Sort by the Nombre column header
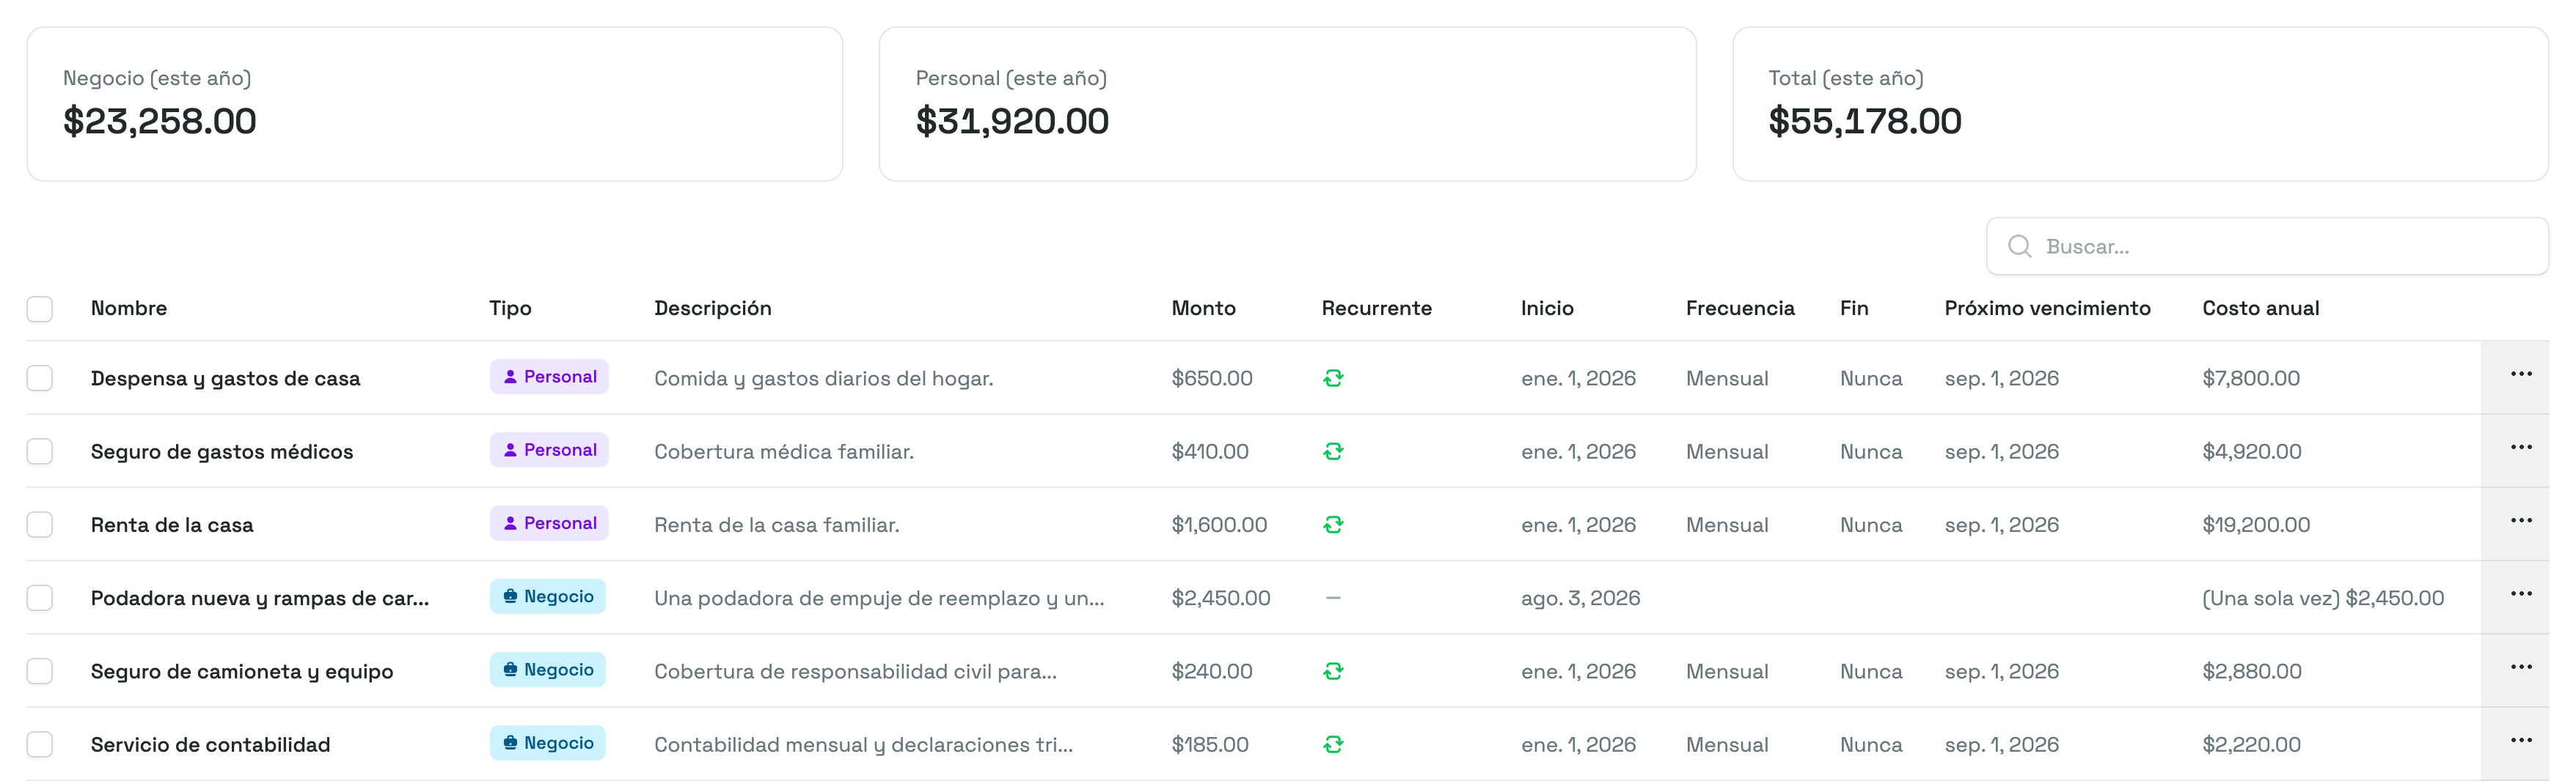This screenshot has width=2576, height=781. coord(129,308)
